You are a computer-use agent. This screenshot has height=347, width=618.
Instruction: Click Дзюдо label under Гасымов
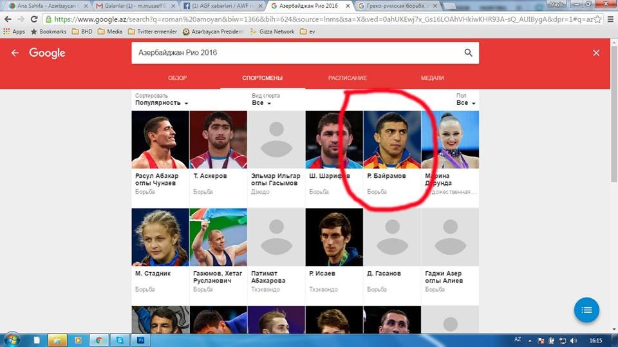pyautogui.click(x=260, y=192)
